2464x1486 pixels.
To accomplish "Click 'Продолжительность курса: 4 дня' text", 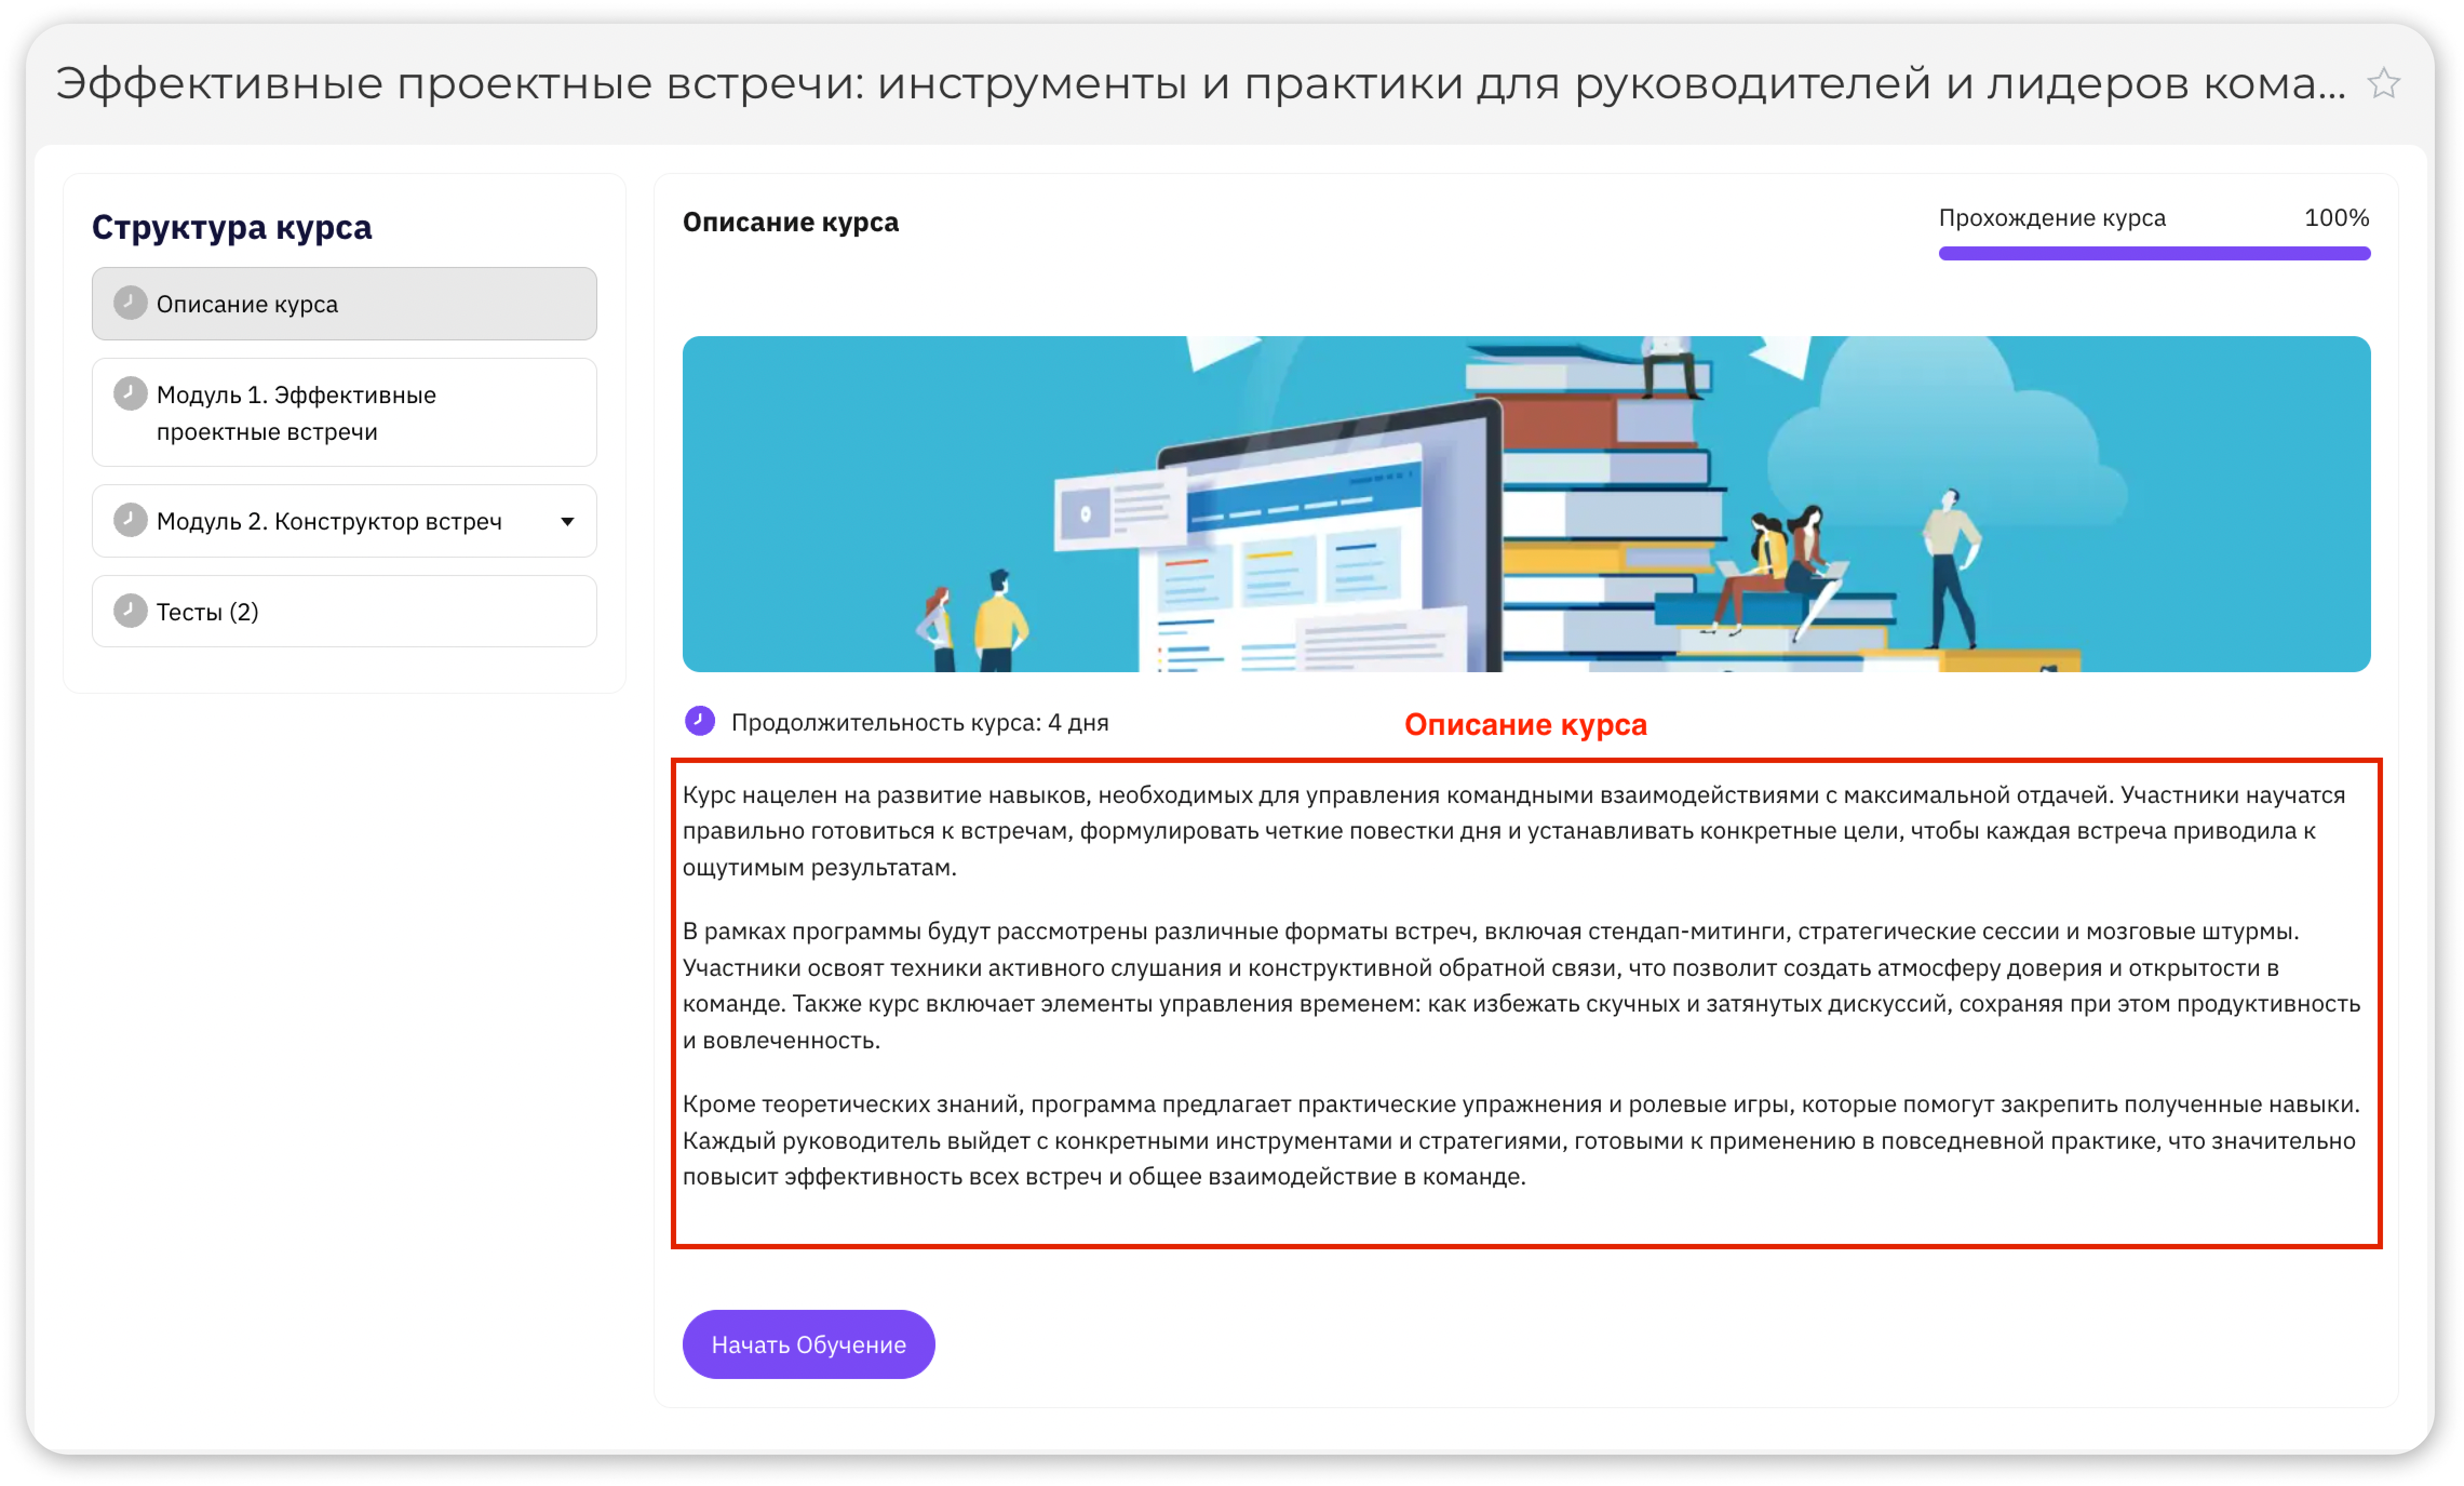I will coord(920,722).
